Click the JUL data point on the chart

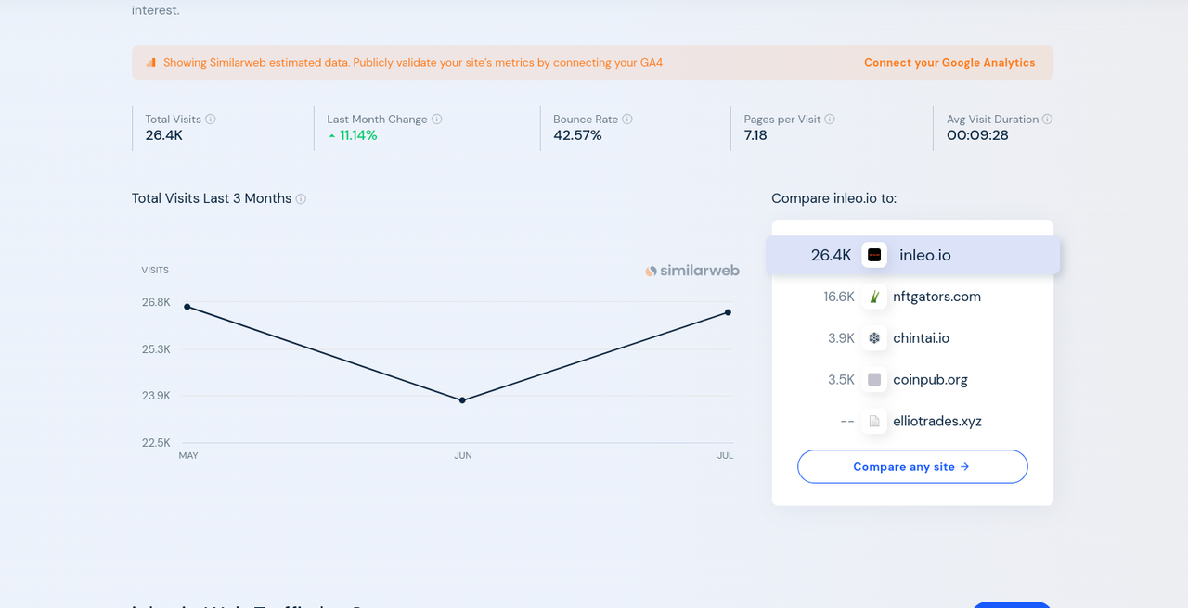[728, 312]
